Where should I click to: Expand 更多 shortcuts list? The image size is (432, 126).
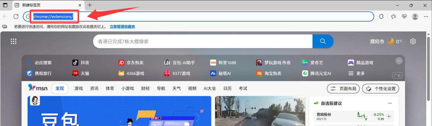[x=356, y=73]
